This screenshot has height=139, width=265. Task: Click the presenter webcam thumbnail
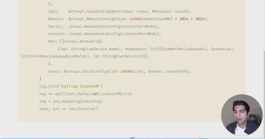242,115
